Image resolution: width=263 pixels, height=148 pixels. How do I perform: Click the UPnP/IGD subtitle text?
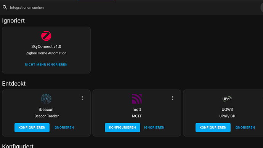point(227,116)
